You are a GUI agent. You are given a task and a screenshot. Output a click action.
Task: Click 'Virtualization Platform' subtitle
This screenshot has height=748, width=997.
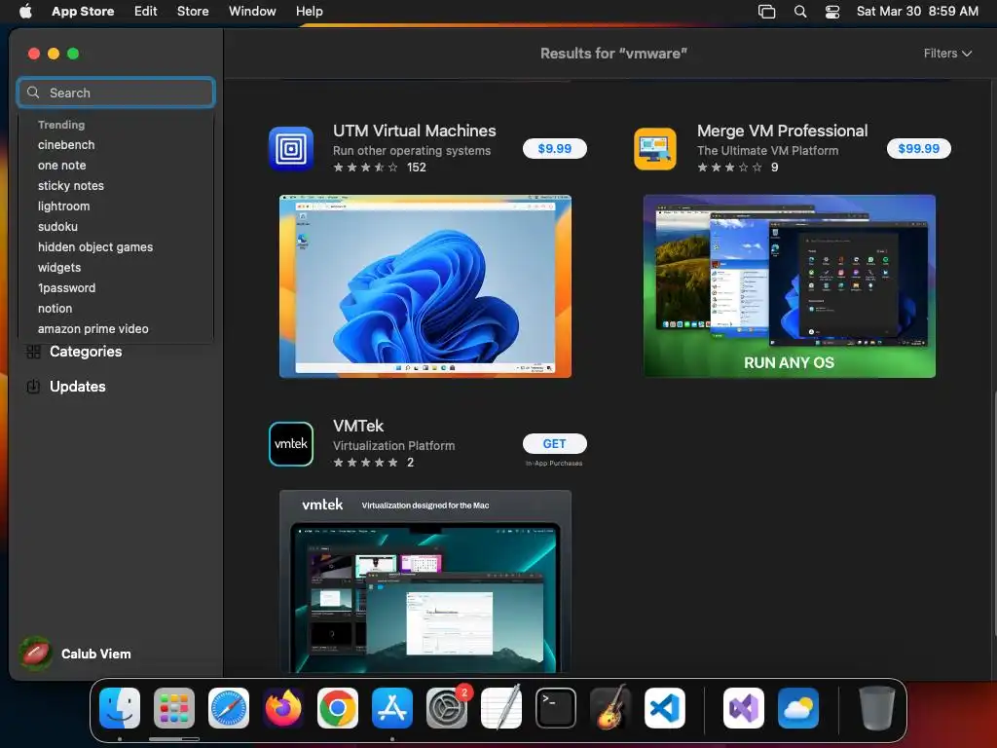(x=393, y=446)
